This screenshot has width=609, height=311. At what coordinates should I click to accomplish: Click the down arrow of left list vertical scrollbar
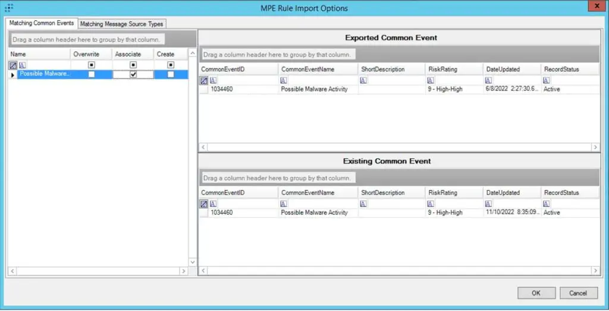pos(193,262)
